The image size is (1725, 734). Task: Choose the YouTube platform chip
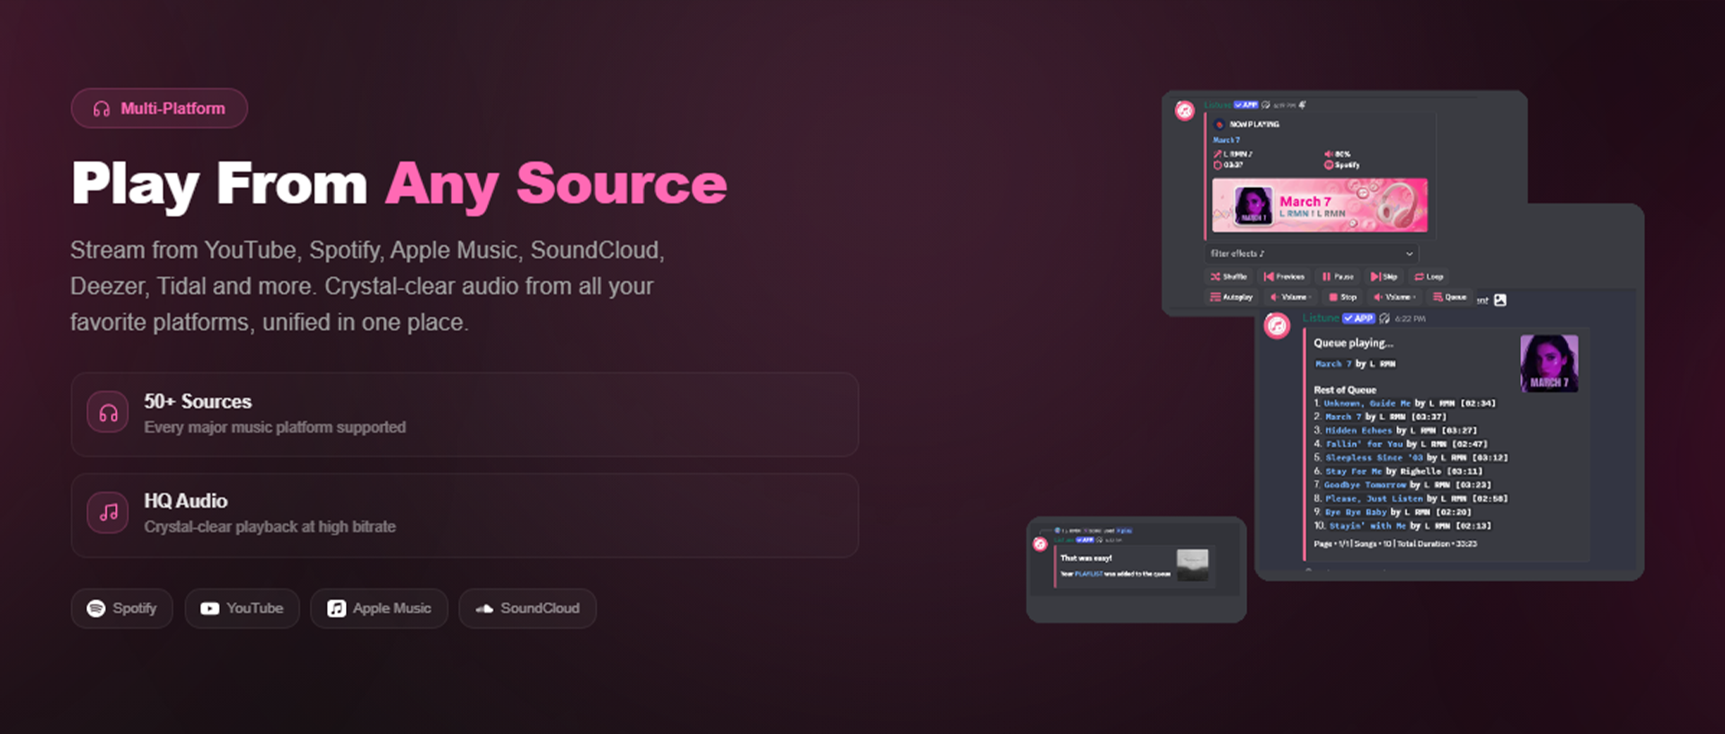(242, 608)
